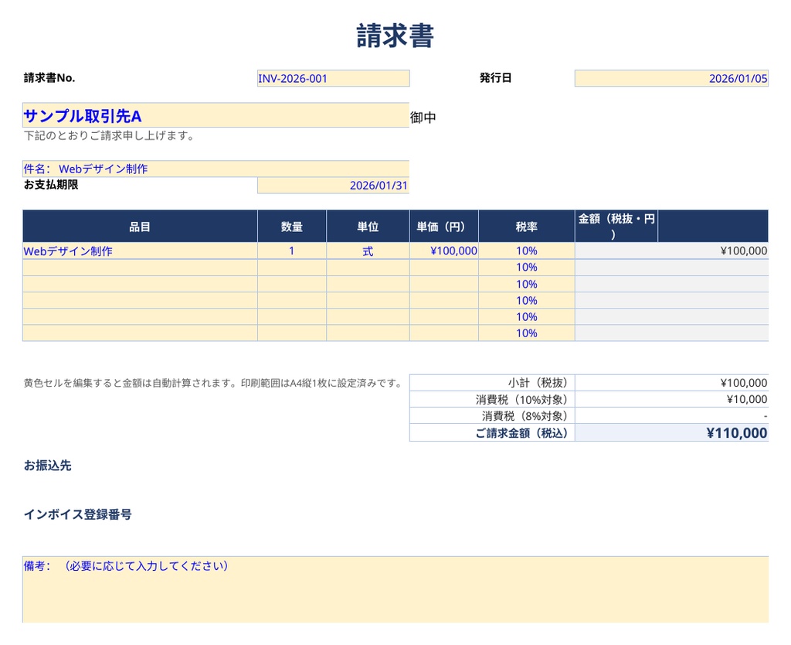Image resolution: width=791 pixels, height=645 pixels.
Task: Click the yellow-cell editing instruction note
Action: (x=212, y=383)
